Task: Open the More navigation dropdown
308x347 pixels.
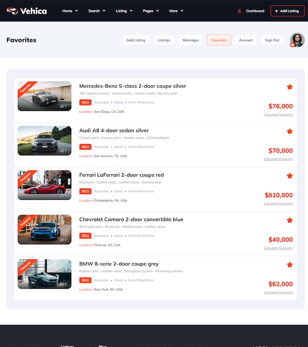Action: pyautogui.click(x=176, y=11)
